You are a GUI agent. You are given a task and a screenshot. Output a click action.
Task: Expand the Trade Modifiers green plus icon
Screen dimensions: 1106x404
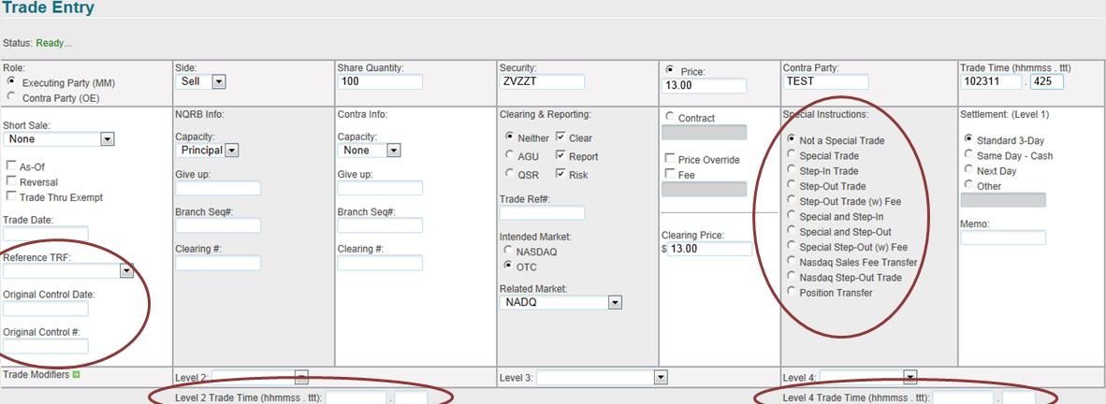click(x=76, y=375)
